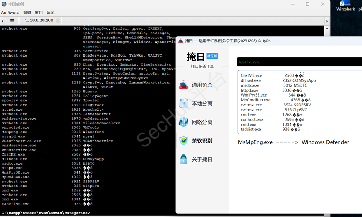This screenshot has height=217, width=362.
Task: Maximize the AntSword window
Action: pos(307,4)
